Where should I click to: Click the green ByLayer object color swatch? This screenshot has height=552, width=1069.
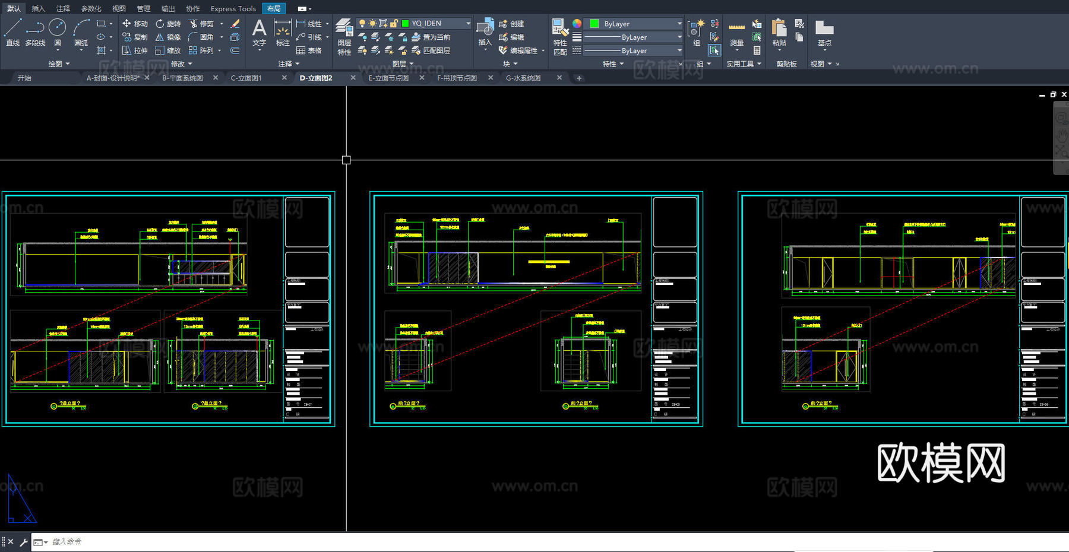[594, 24]
